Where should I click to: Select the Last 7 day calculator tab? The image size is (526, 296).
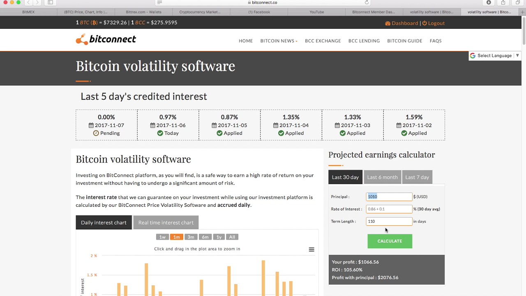coord(417,177)
